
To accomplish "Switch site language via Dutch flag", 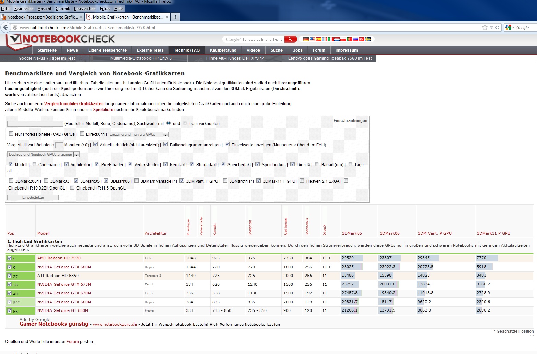I will coord(337,39).
